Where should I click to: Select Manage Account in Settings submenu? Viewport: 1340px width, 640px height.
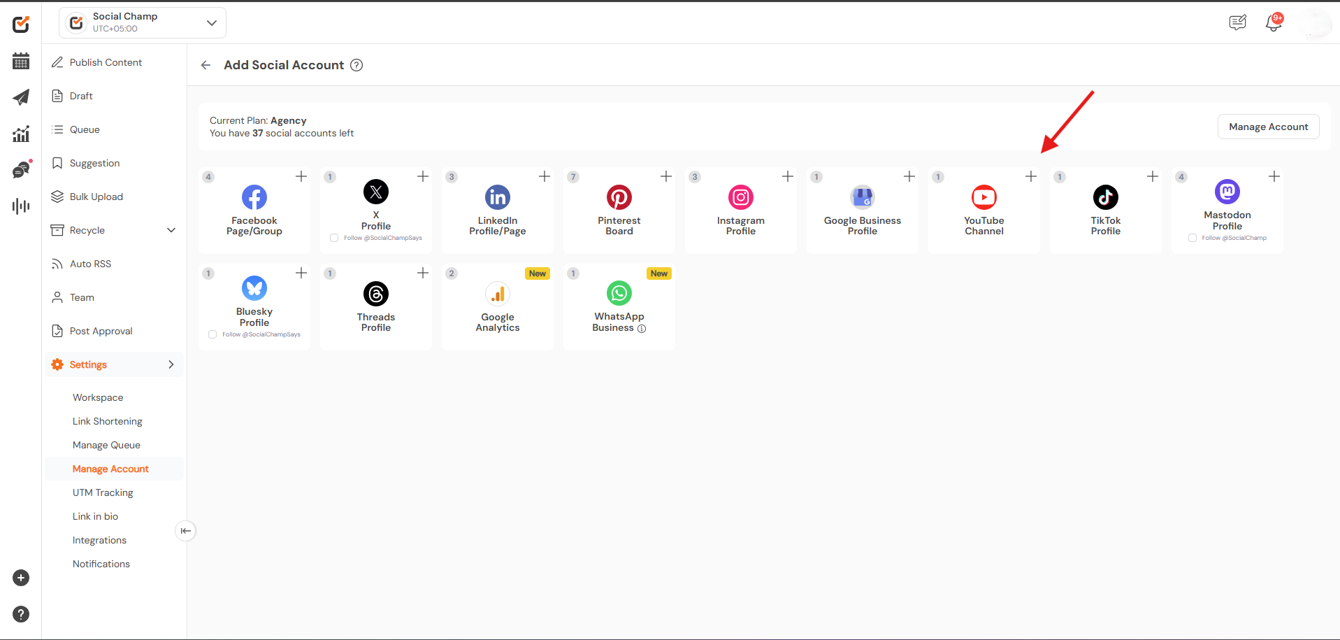pyautogui.click(x=110, y=469)
